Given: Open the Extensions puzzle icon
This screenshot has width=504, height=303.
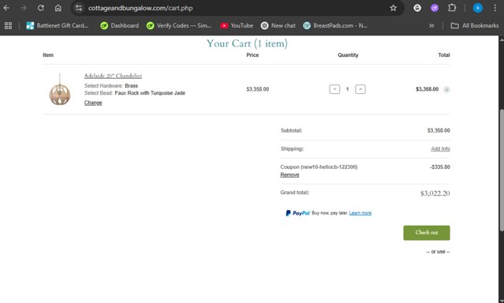Looking at the screenshot, I should (452, 8).
